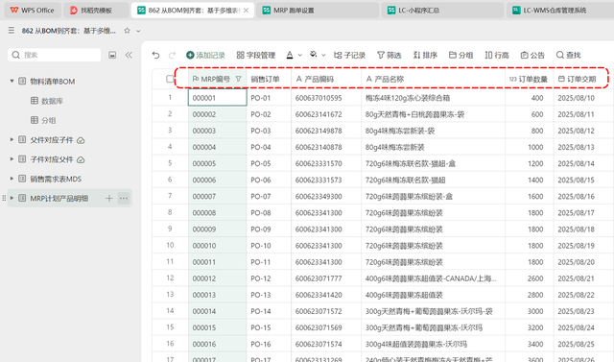The height and width of the screenshot is (362, 614).
Task: Open the 排序 sort tool
Action: point(425,56)
